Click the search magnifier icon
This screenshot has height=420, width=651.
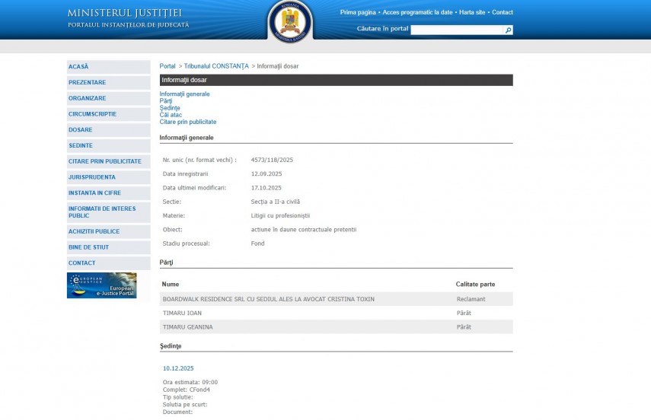508,30
